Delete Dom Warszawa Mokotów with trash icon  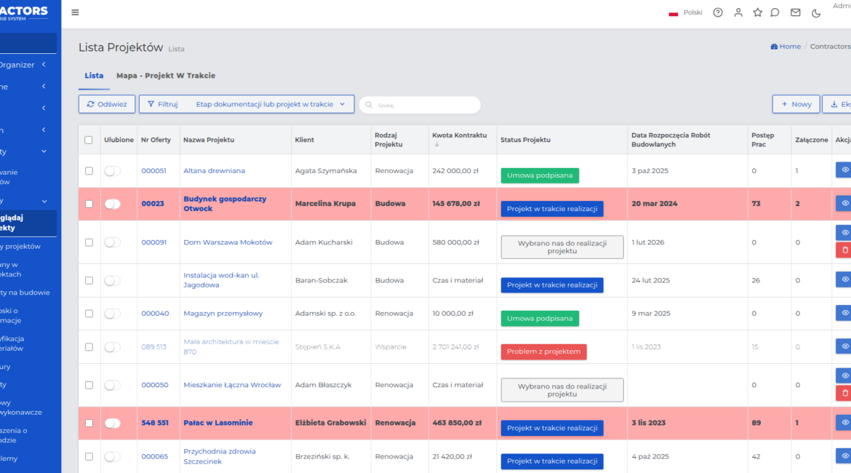tap(844, 250)
